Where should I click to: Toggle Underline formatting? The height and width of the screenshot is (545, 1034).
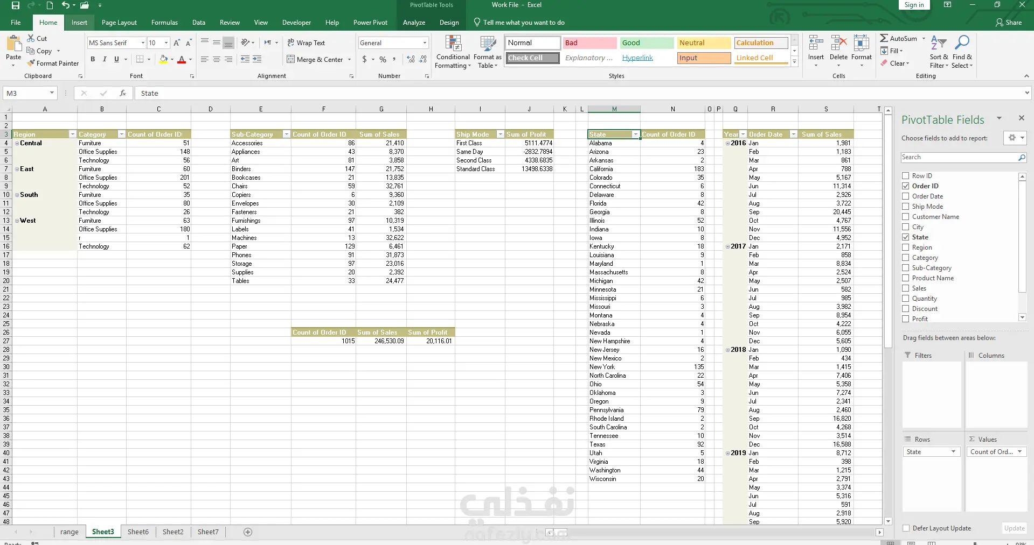[116, 59]
